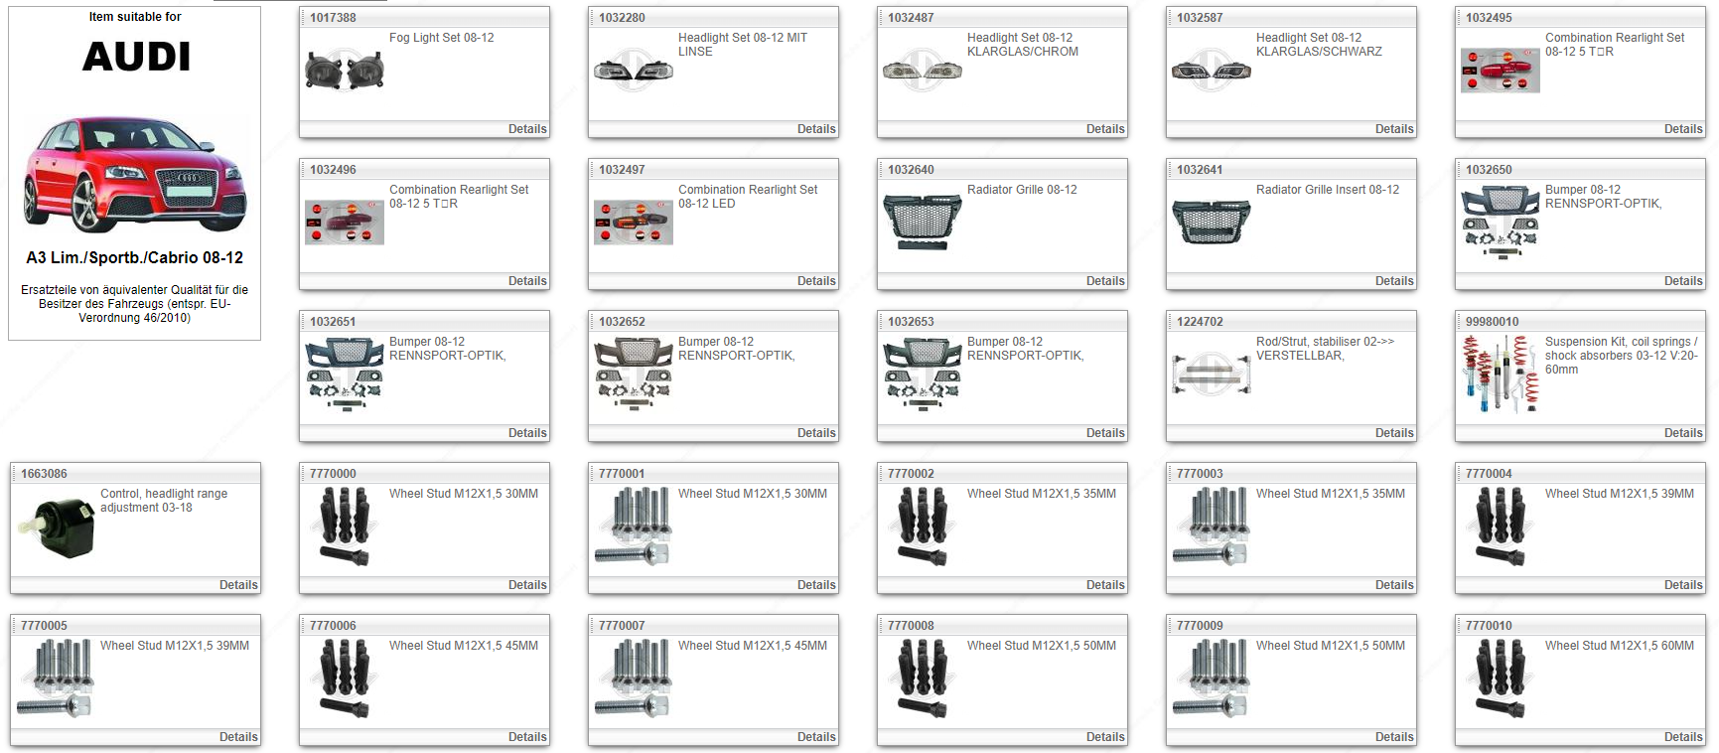
Task: Open Details for Bumper item 1032652
Action: click(815, 433)
